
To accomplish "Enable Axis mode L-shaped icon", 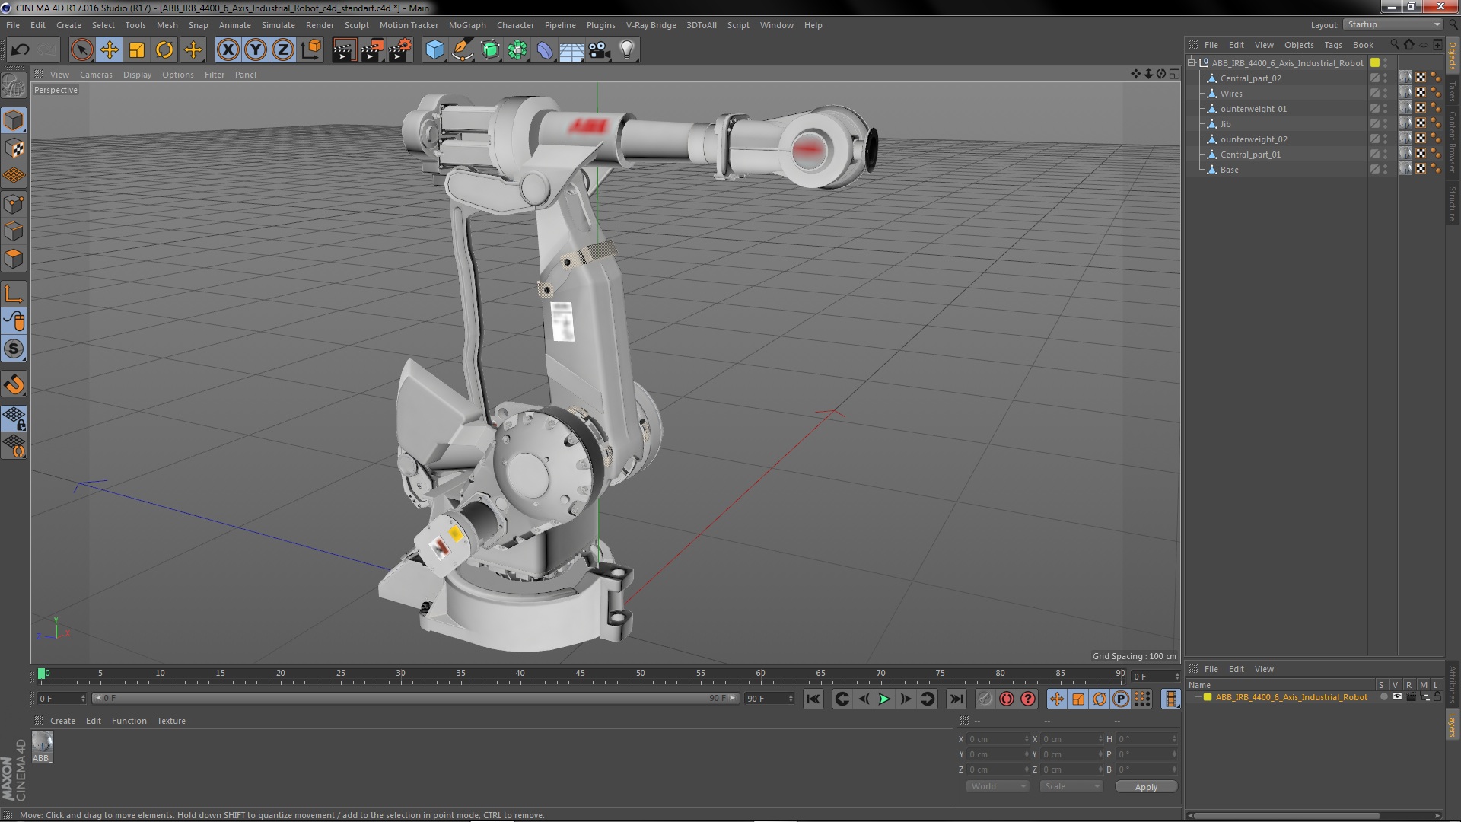I will coord(14,294).
